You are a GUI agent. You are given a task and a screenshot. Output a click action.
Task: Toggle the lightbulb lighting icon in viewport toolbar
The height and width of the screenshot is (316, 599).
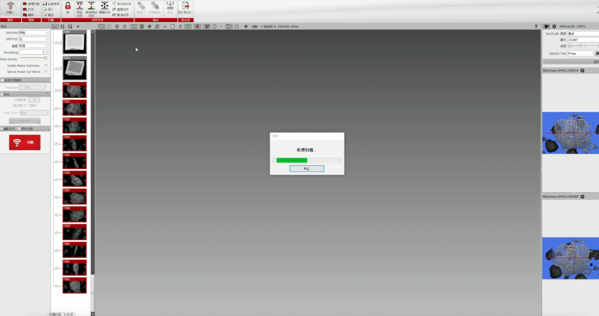pyautogui.click(x=134, y=27)
